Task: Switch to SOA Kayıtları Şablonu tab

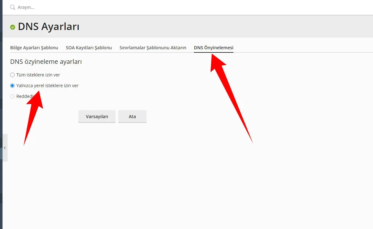Action: click(x=89, y=48)
